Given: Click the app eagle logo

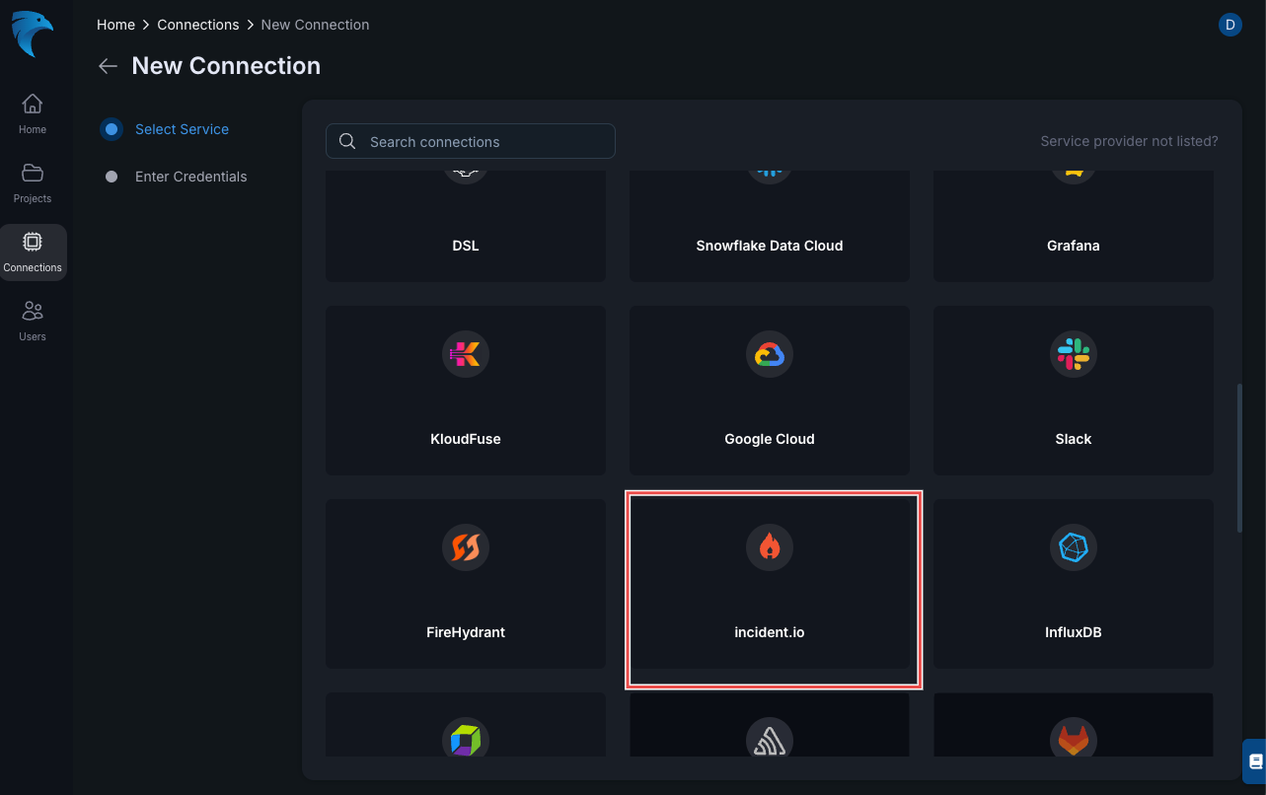Looking at the screenshot, I should click(33, 33).
